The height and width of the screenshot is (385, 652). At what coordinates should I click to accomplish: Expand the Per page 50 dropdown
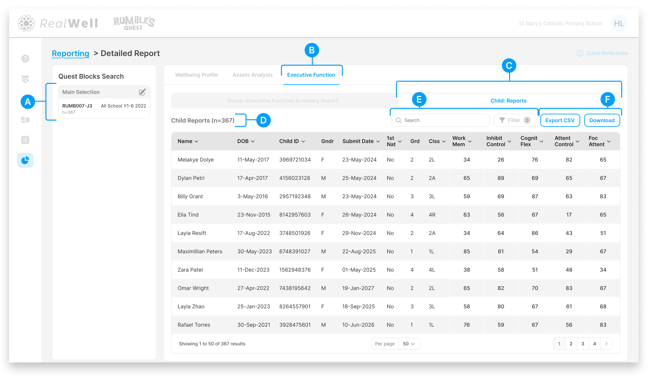pos(409,344)
